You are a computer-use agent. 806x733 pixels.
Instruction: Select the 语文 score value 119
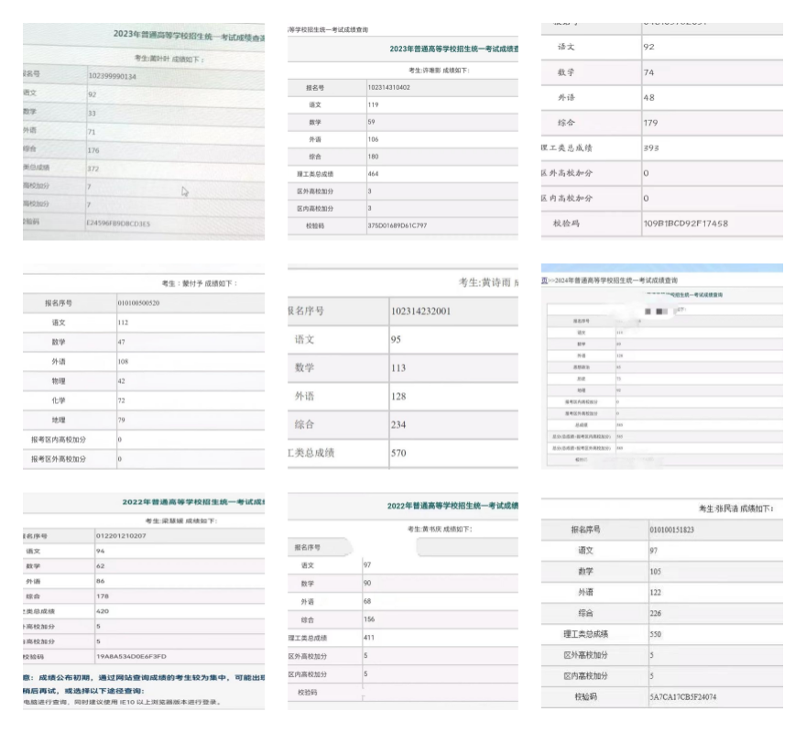click(x=373, y=104)
